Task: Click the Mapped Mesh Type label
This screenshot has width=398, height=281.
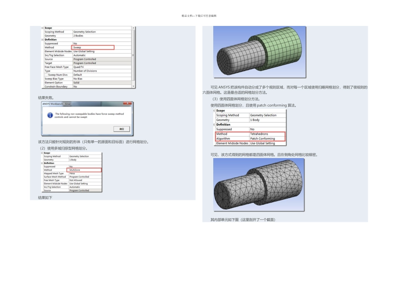Action: tap(54, 174)
